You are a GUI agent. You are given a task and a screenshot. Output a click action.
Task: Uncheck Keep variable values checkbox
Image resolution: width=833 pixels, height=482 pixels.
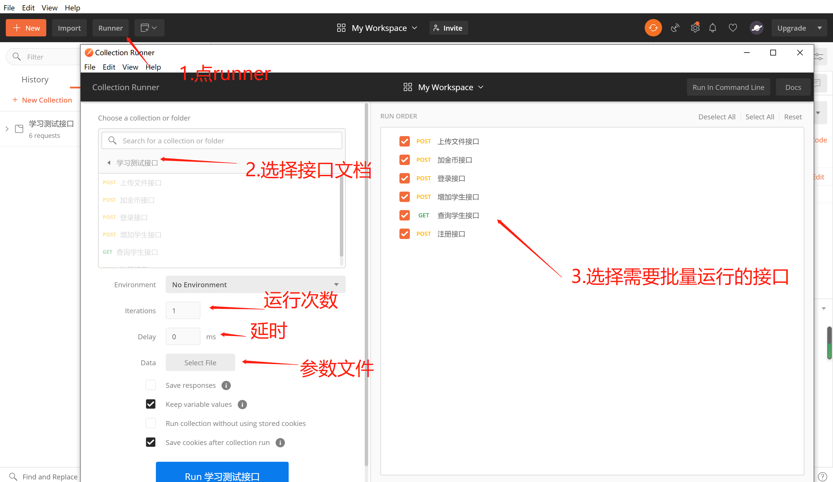(151, 404)
